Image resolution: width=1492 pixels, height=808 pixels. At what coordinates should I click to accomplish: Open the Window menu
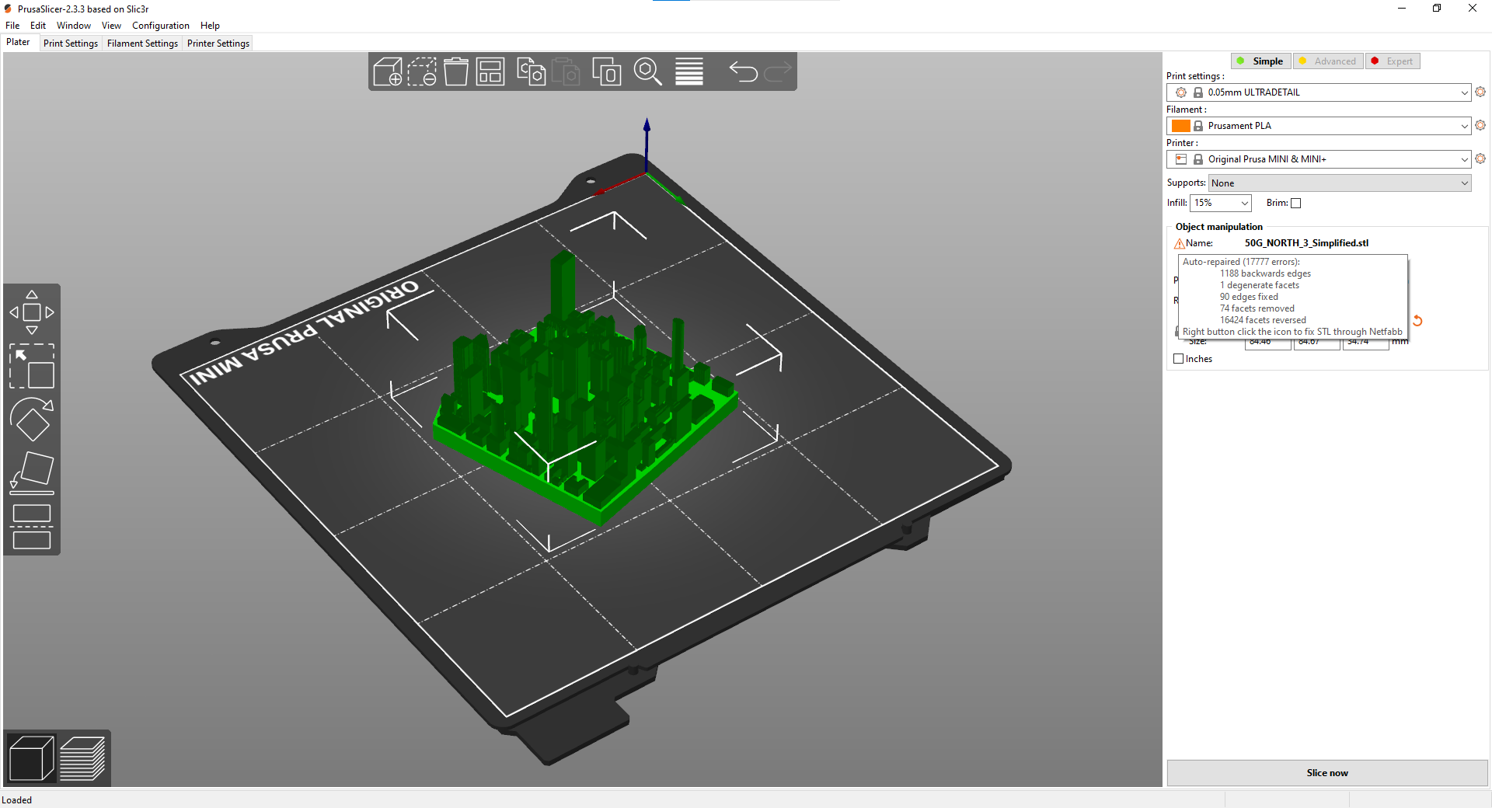coord(74,26)
